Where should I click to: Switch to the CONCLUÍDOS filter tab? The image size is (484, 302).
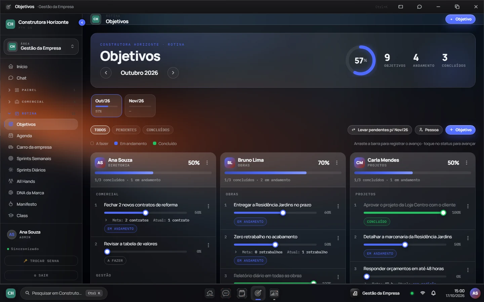click(158, 130)
